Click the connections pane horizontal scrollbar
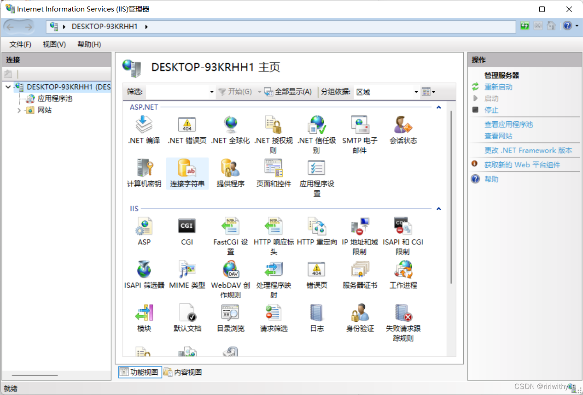The height and width of the screenshot is (395, 583). click(x=35, y=375)
